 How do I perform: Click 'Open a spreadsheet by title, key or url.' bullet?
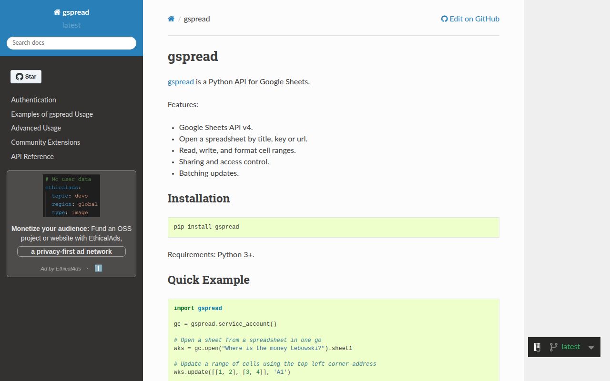click(244, 139)
